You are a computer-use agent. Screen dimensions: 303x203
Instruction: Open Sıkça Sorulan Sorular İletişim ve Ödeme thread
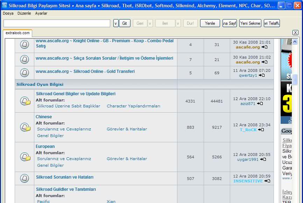(104, 58)
